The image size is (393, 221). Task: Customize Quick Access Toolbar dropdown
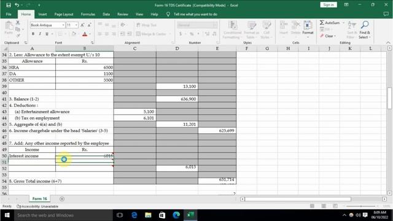[39, 5]
